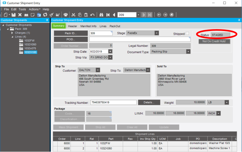Collapse the Lines (4) tree node
This screenshot has height=152, width=242.
(12, 37)
